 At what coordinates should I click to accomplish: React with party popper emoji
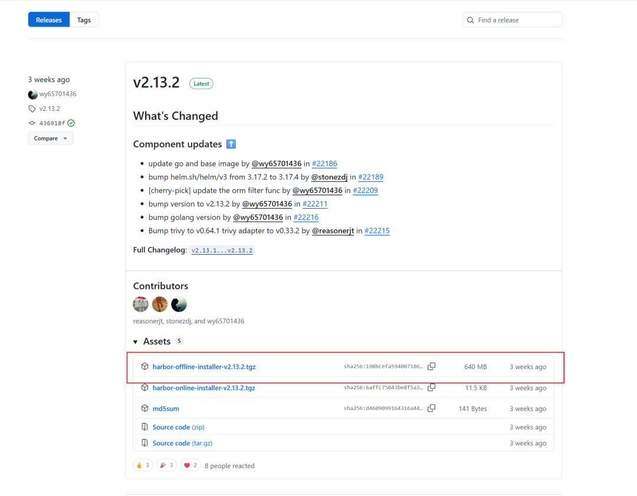[167, 465]
